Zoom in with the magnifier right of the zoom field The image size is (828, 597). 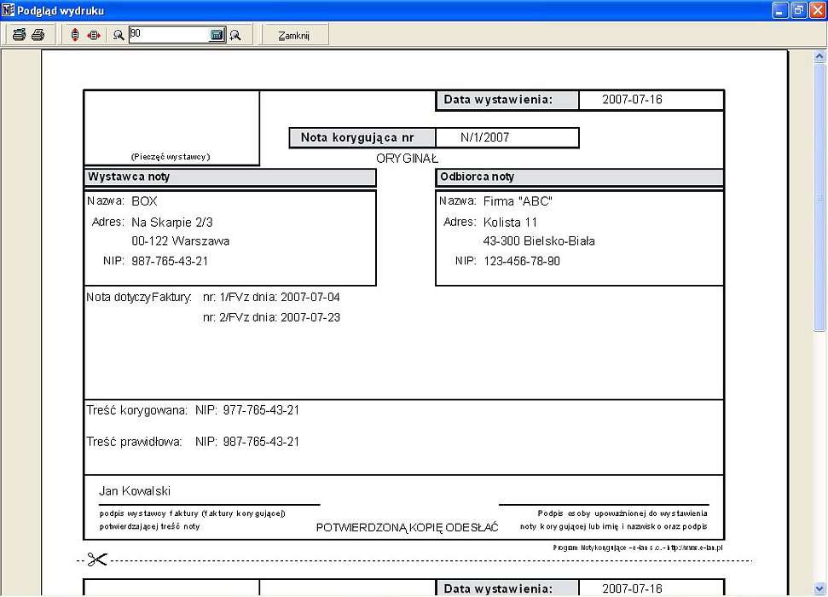click(x=235, y=35)
